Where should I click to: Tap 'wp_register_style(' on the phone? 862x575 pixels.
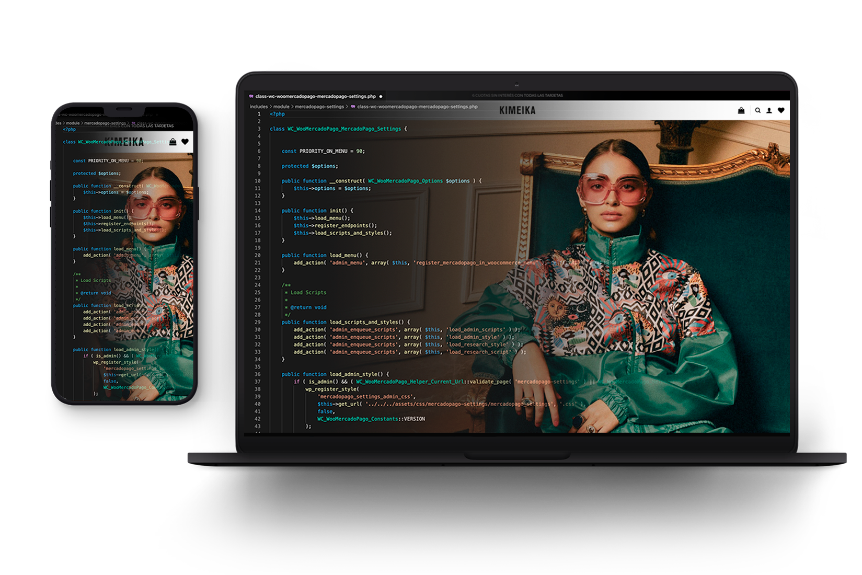point(116,362)
